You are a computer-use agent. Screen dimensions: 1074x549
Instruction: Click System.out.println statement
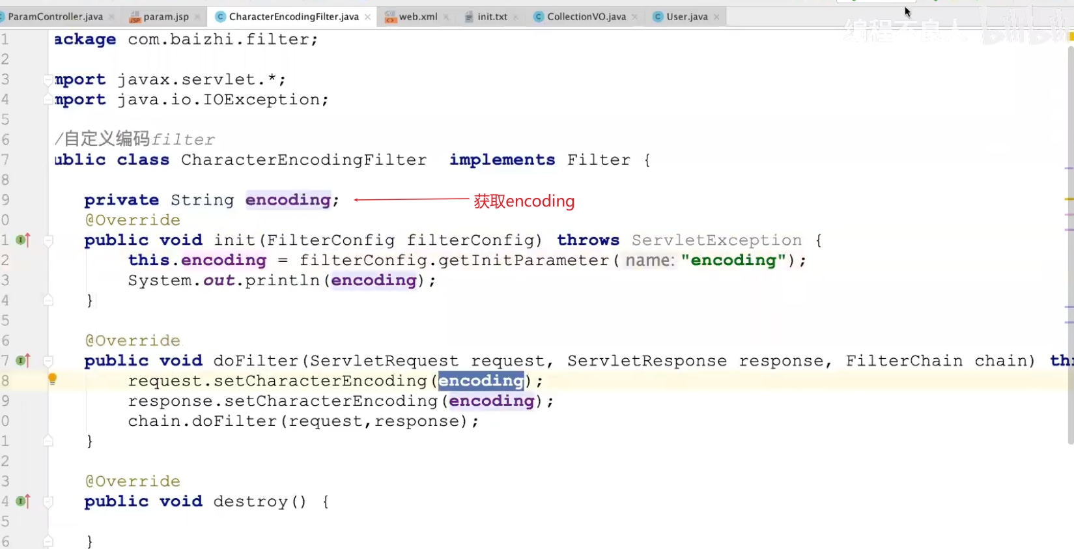coord(281,281)
